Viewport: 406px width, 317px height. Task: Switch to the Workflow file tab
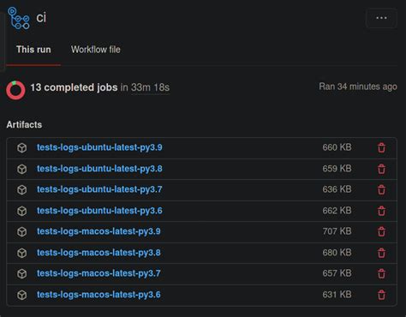click(x=96, y=50)
